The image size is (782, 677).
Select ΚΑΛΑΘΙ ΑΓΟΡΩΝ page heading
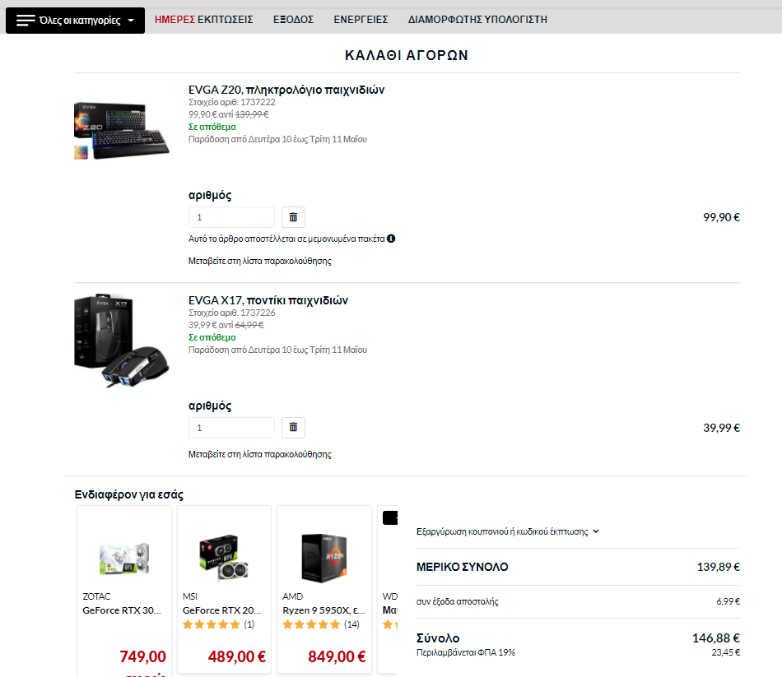tap(407, 55)
